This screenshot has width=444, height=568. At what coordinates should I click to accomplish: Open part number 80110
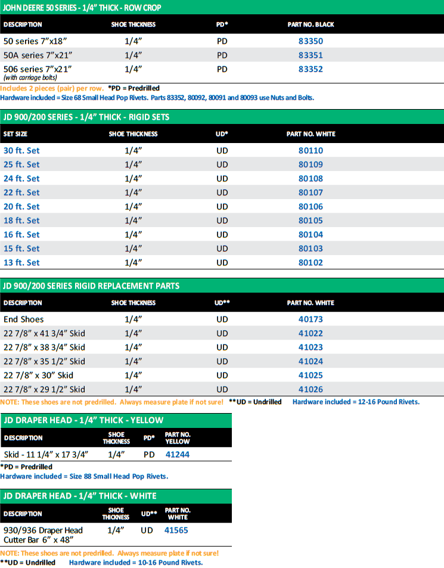click(311, 150)
